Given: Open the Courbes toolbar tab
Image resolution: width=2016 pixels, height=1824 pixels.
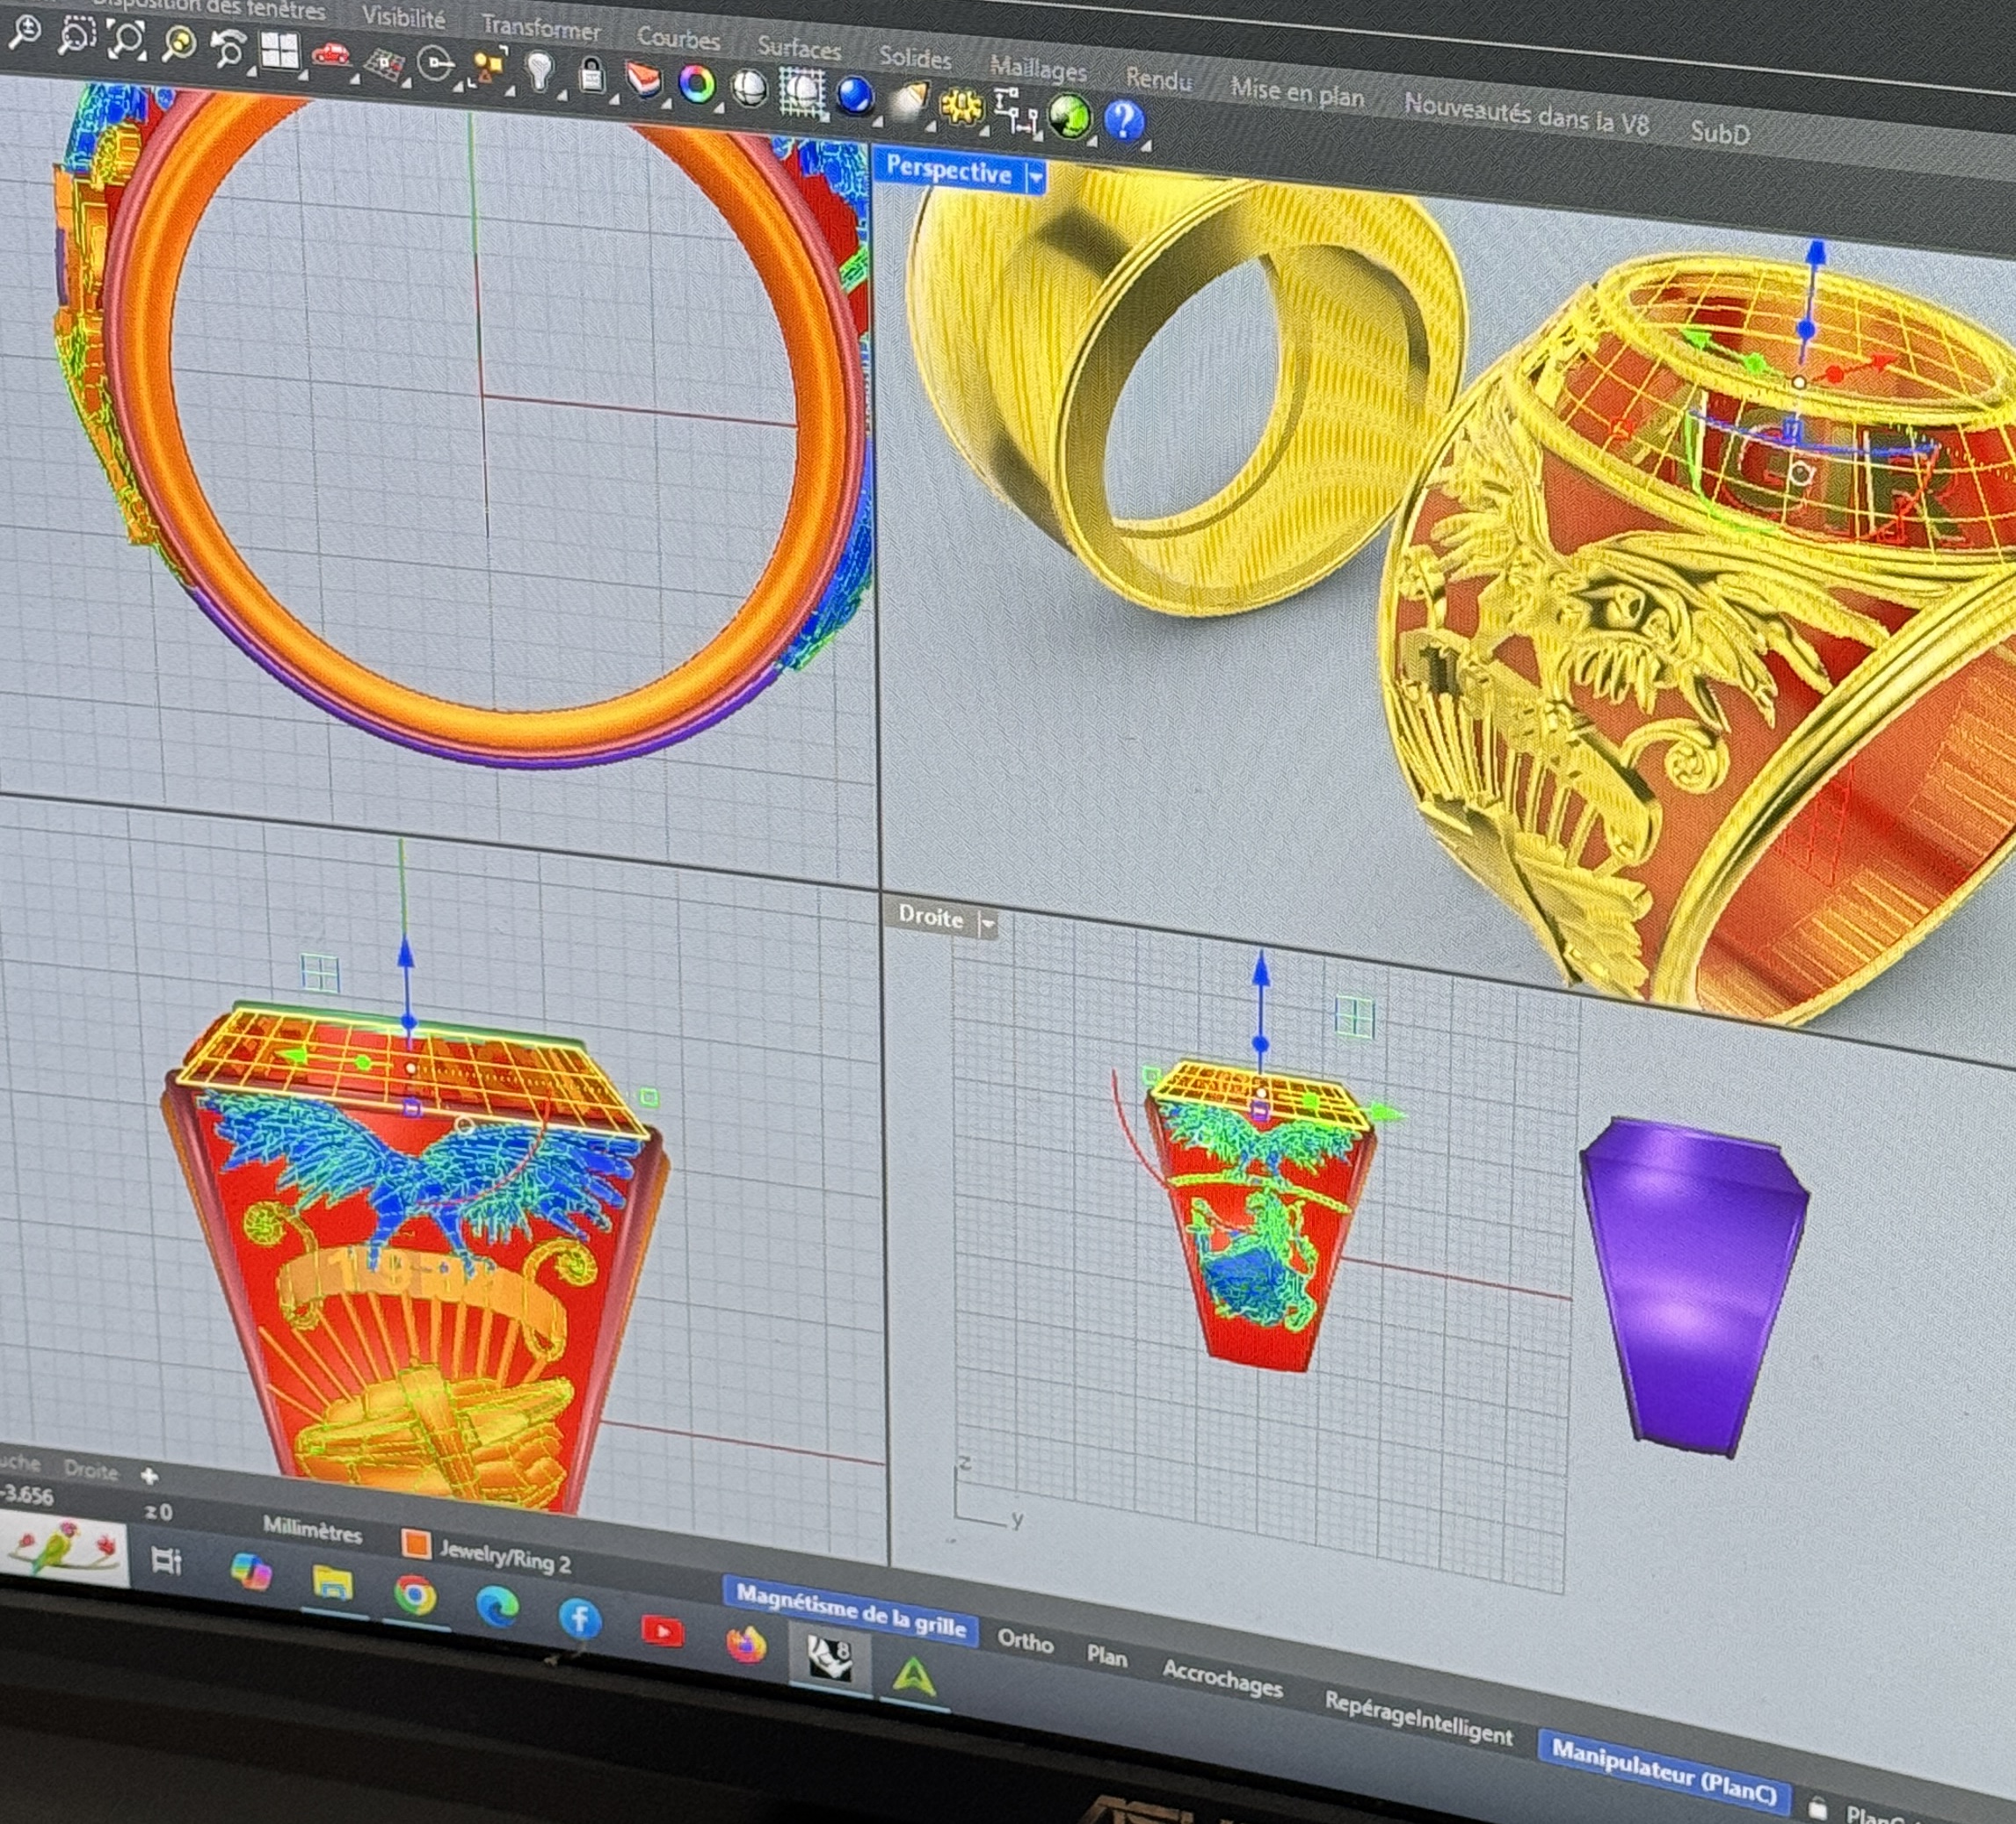Looking at the screenshot, I should click(678, 38).
